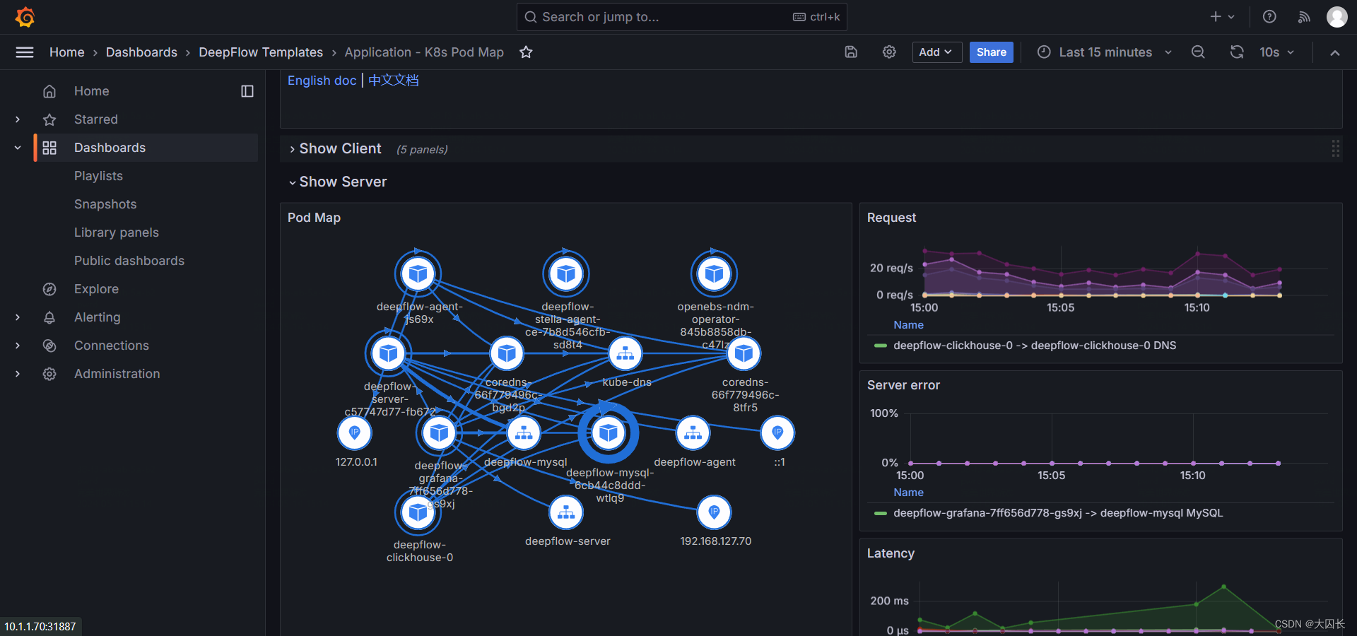1357x636 pixels.
Task: Dock or undock the sidebar menu
Action: [x=247, y=91]
